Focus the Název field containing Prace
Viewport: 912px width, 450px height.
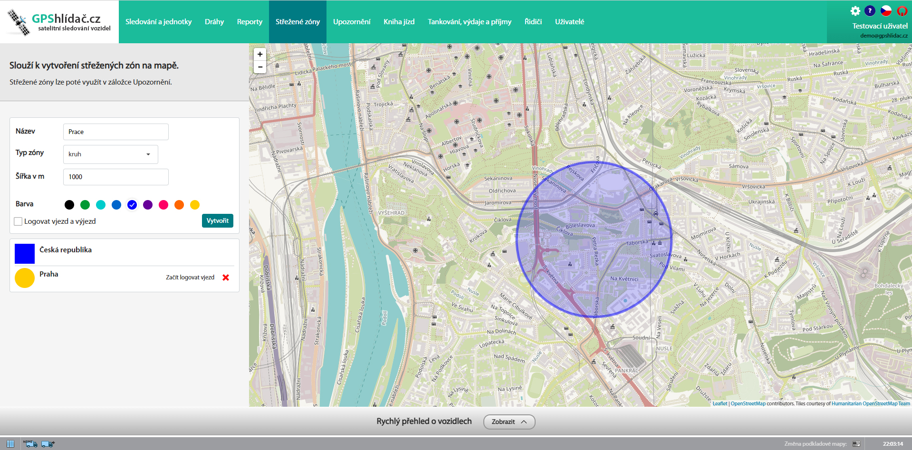tap(116, 132)
